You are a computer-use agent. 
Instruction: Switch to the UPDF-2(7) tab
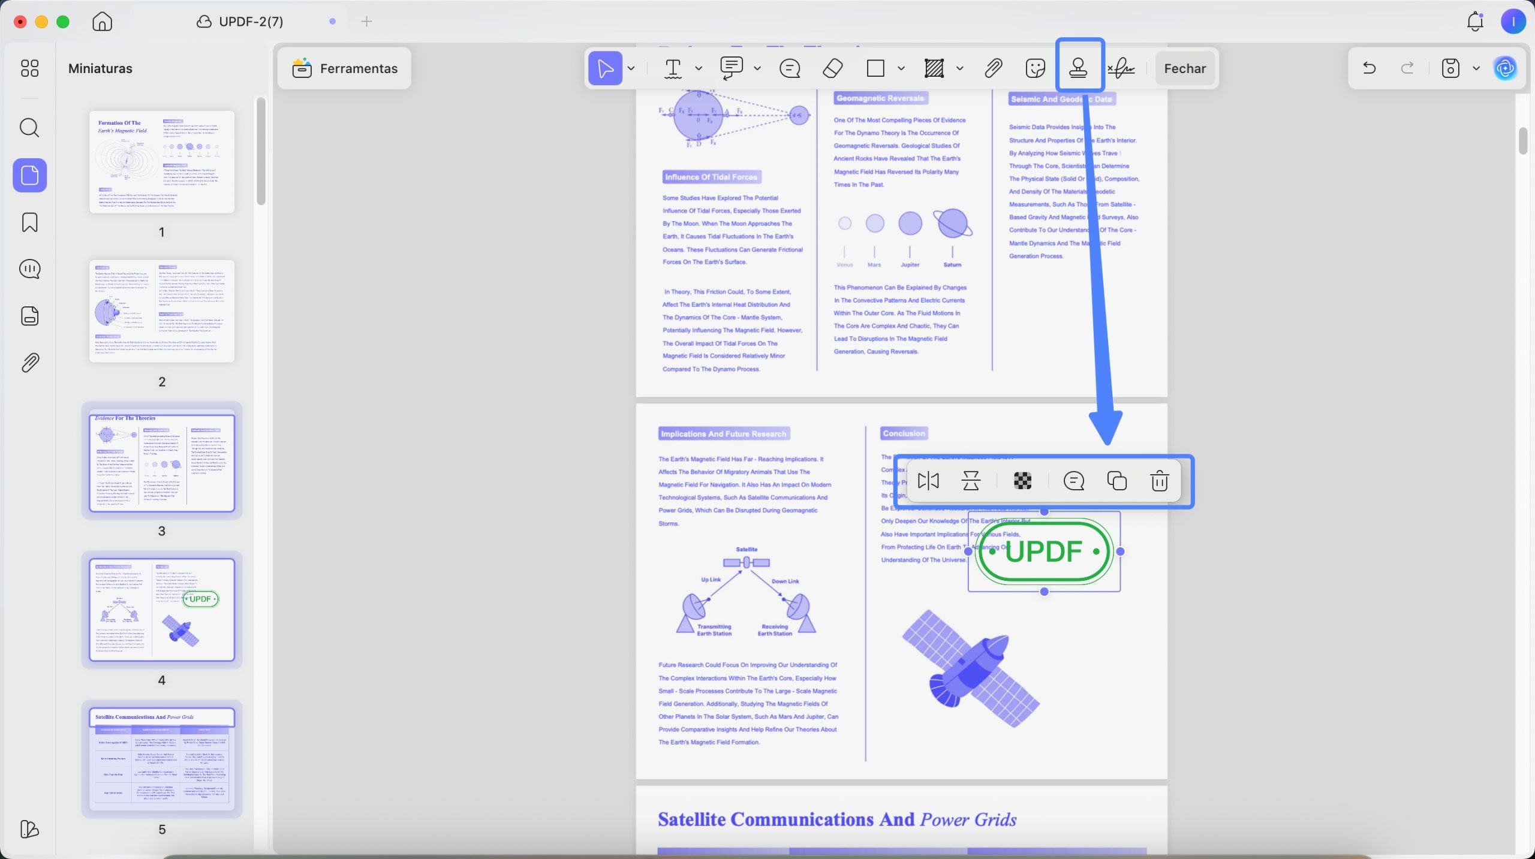click(x=240, y=22)
